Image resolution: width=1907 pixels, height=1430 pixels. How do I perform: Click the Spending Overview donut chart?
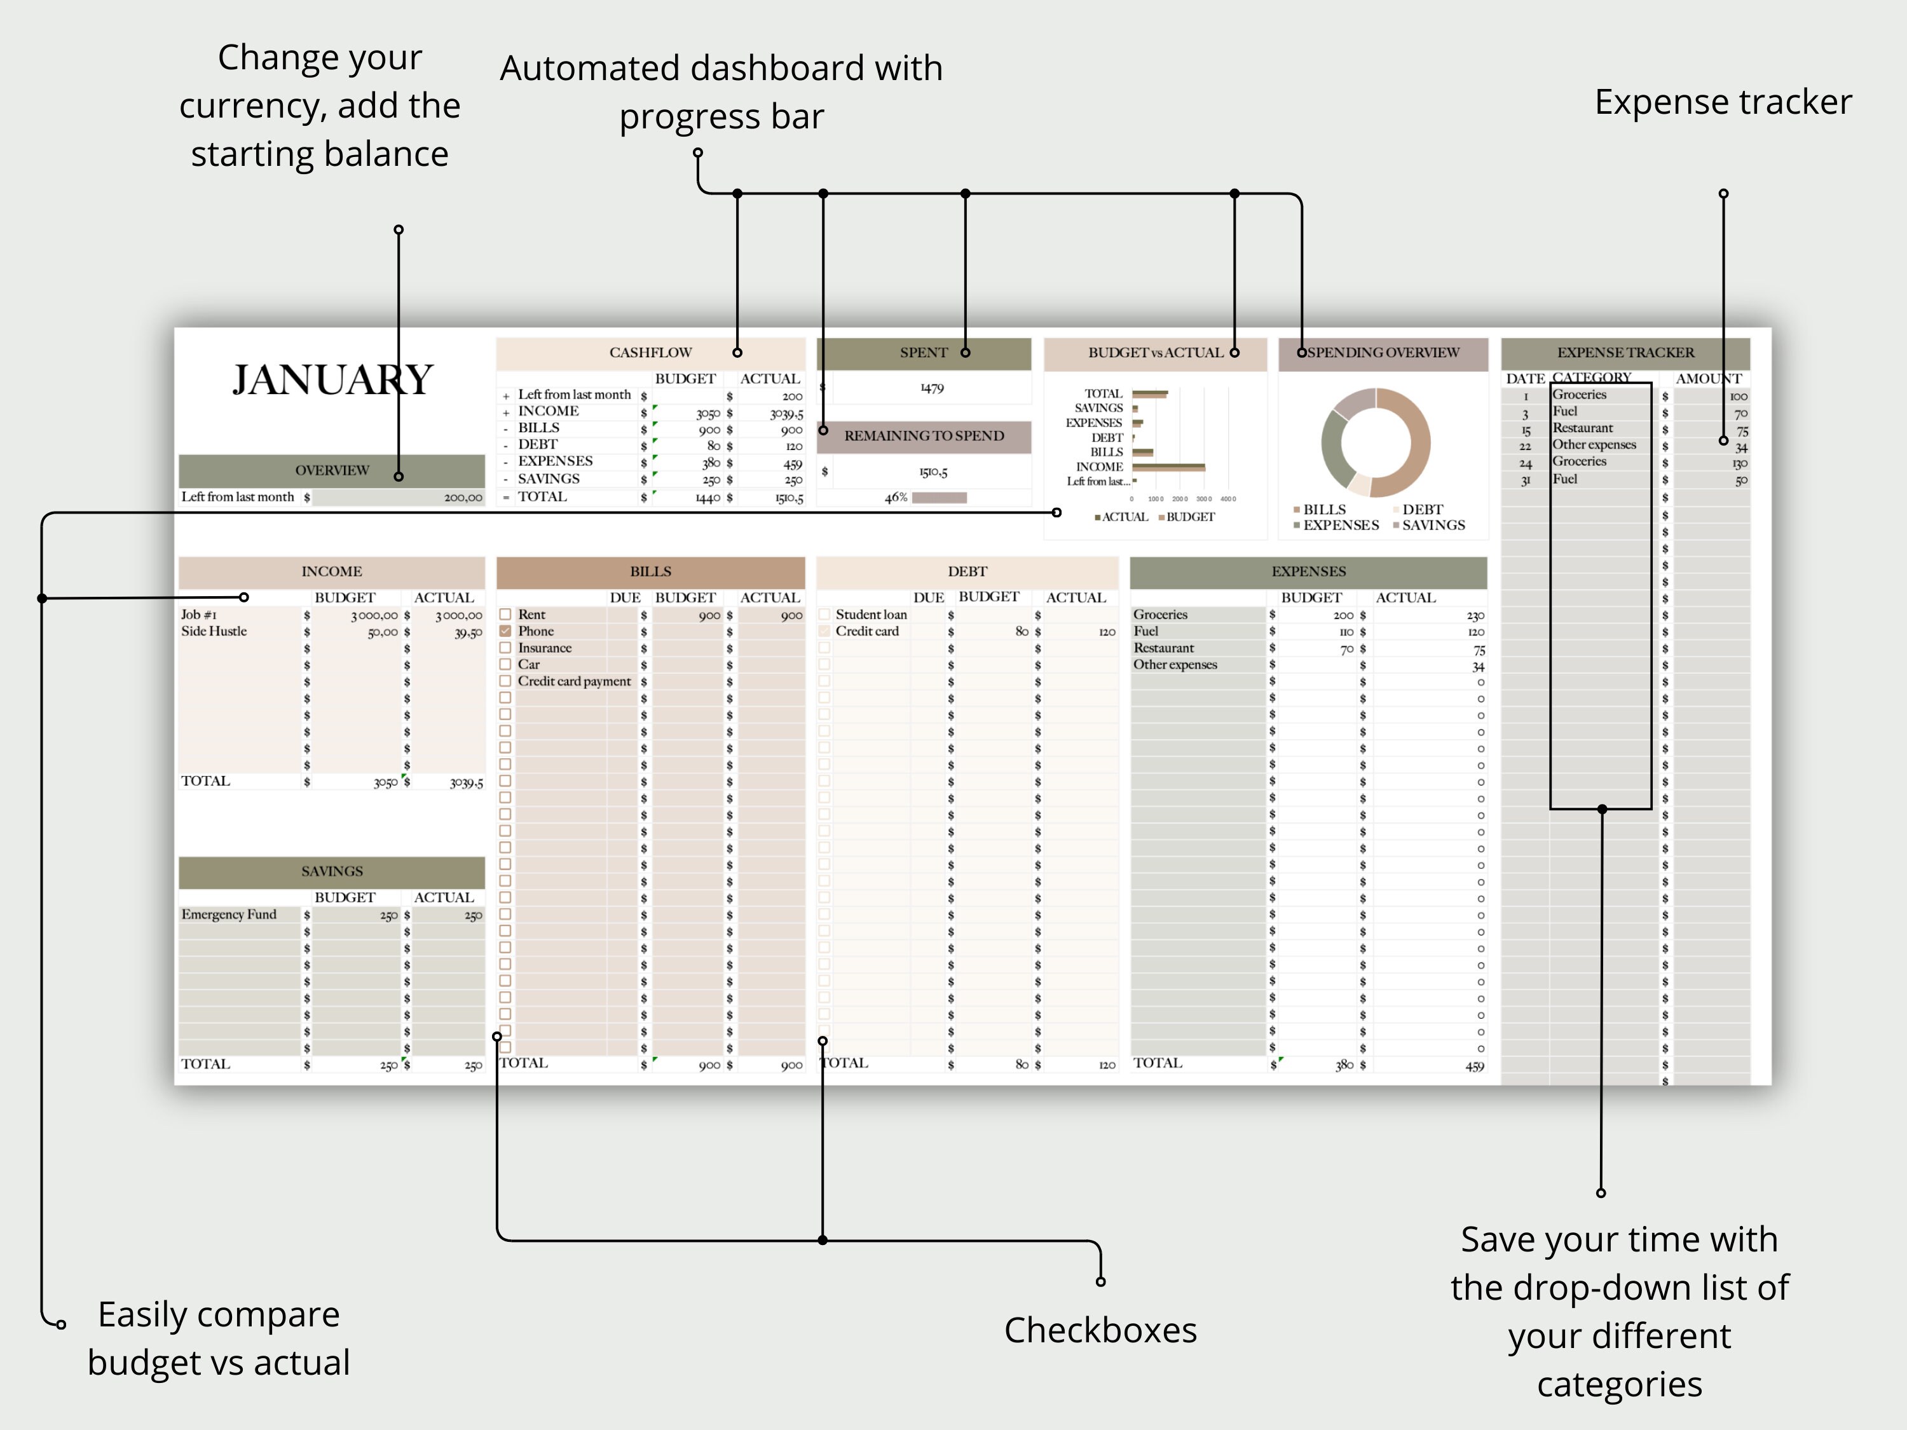1376,443
